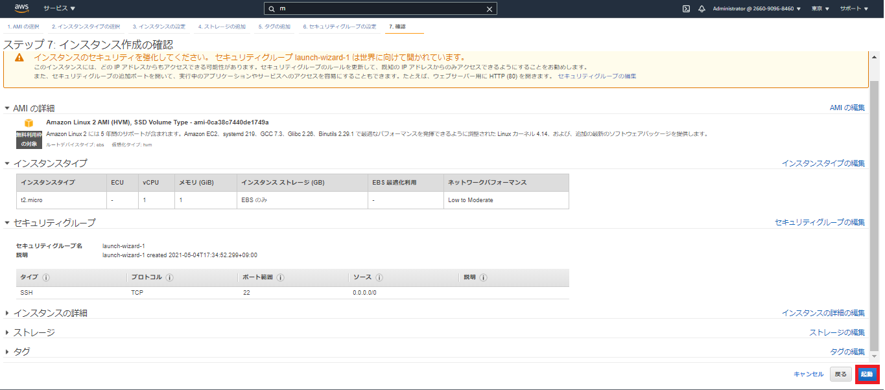Open セキュリティグループの編集 link in warning banner

[x=597, y=76]
